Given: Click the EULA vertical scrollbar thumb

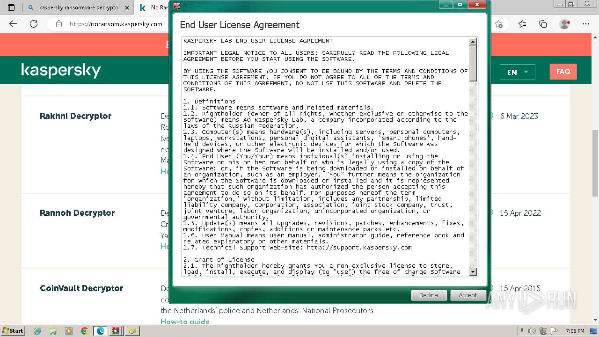Looking at the screenshot, I should click(473, 63).
